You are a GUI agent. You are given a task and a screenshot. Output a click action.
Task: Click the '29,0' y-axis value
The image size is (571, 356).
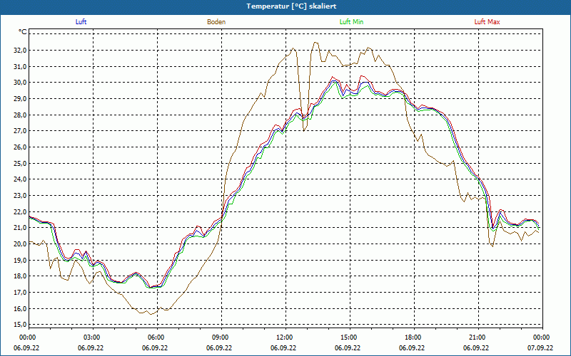tap(21, 99)
